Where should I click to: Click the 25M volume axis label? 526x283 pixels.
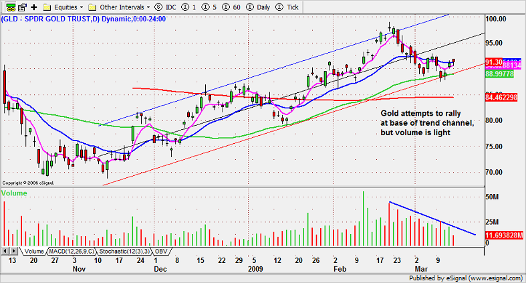[x=492, y=222]
